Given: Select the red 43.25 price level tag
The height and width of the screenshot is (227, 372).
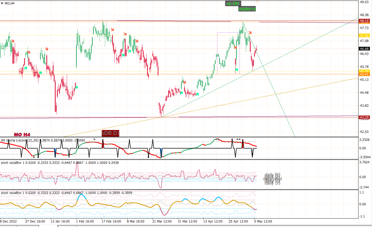Looking at the screenshot, I should point(364,117).
